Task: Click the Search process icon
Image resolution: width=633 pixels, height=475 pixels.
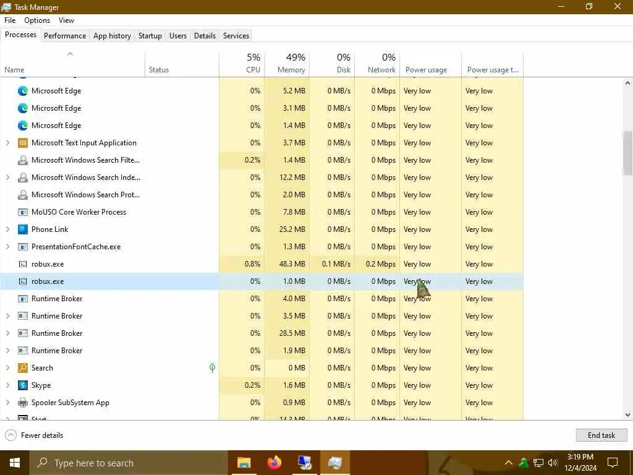Action: tap(23, 368)
